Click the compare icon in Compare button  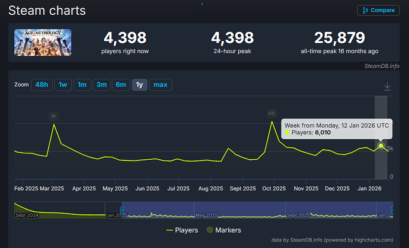click(365, 10)
